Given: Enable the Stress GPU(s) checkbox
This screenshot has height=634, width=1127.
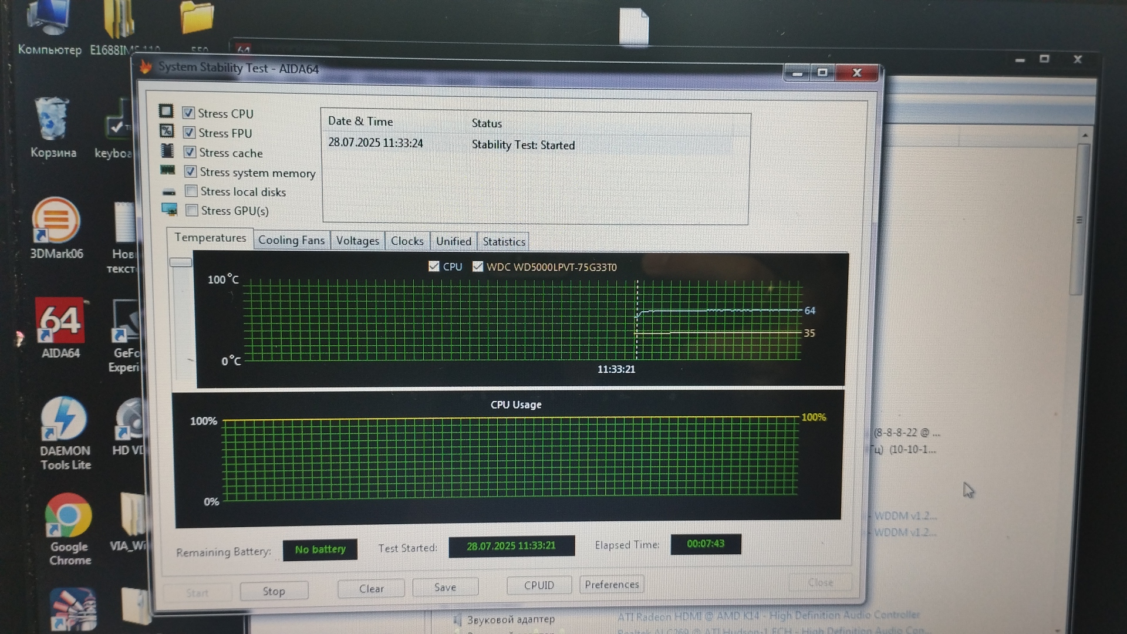Looking at the screenshot, I should (191, 210).
